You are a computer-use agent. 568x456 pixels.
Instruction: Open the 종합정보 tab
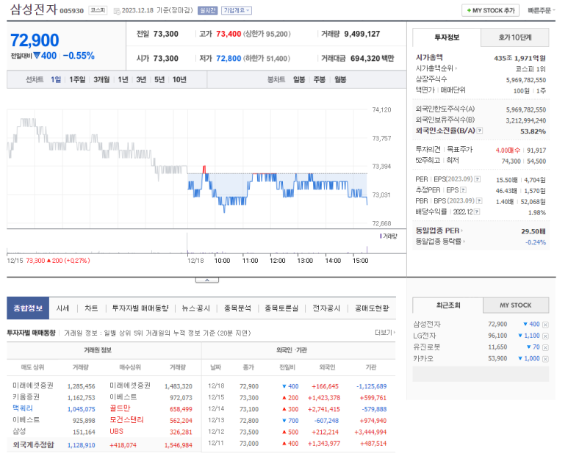pyautogui.click(x=28, y=308)
